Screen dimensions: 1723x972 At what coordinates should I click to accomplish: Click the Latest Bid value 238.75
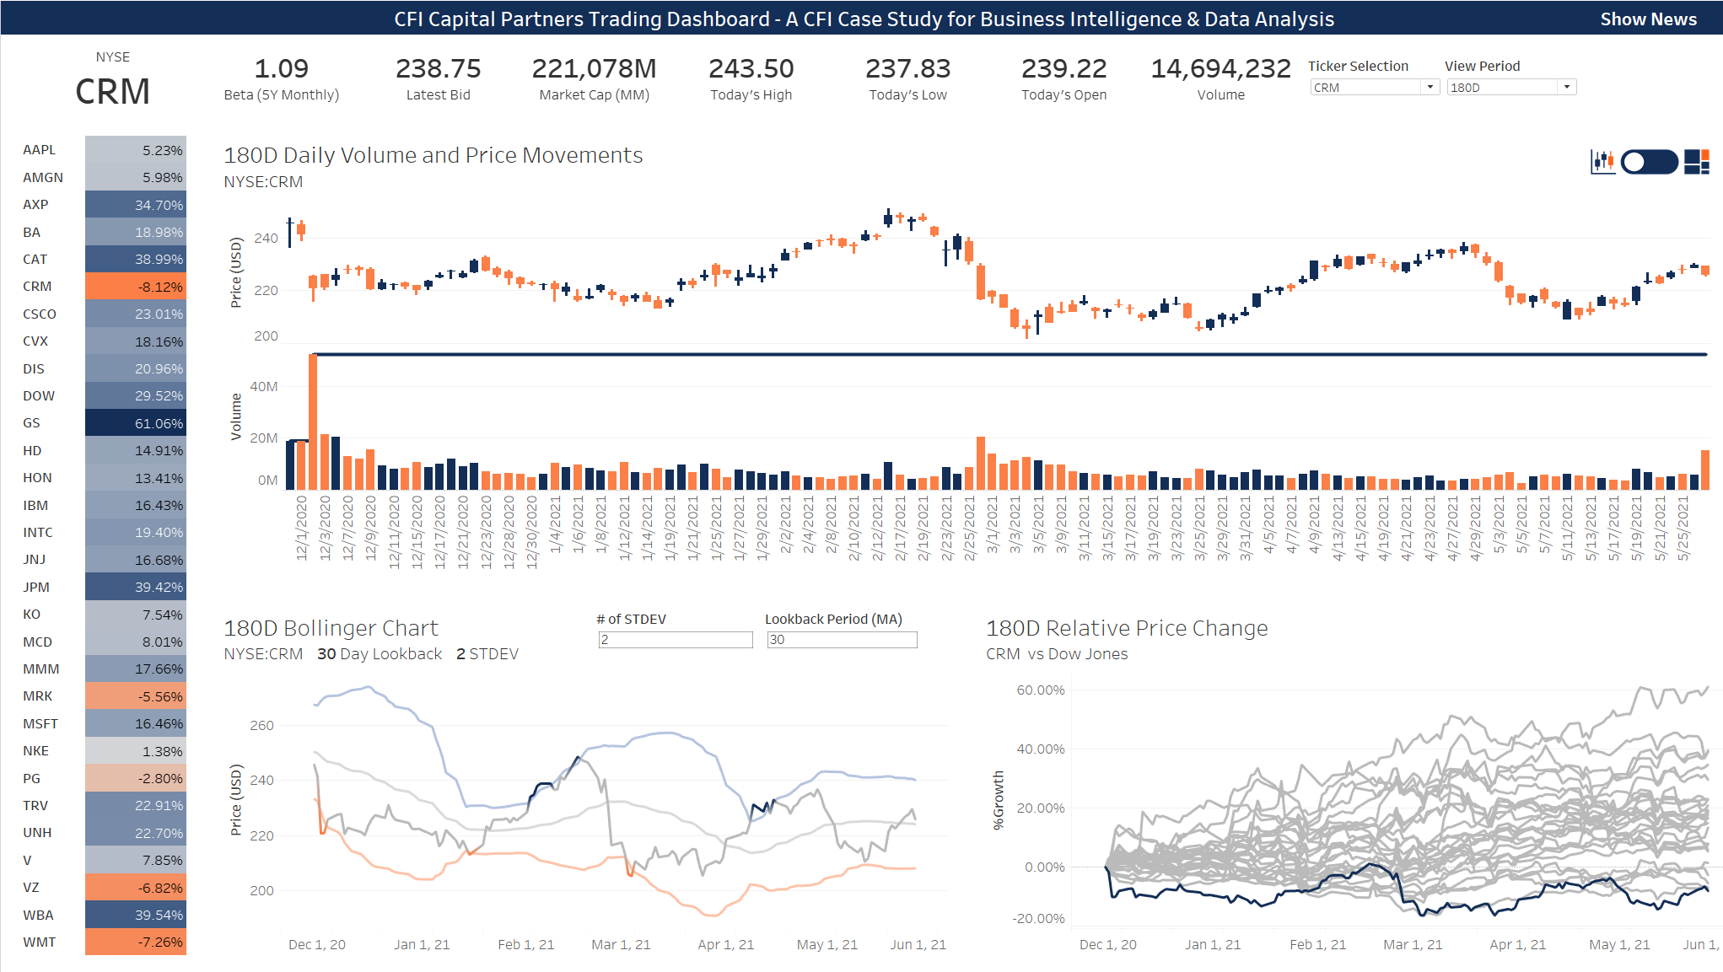(438, 69)
